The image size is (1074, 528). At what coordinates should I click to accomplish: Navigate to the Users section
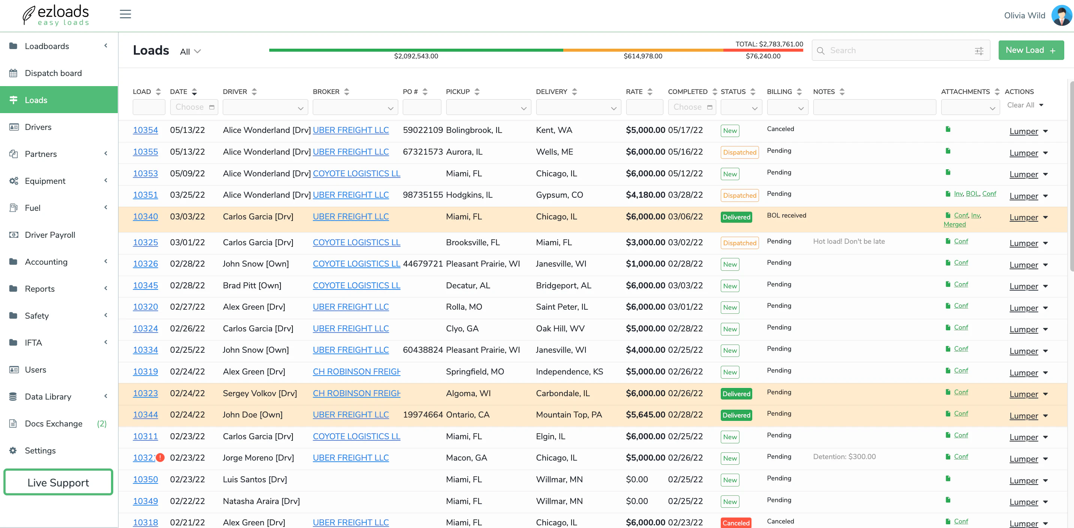point(36,369)
